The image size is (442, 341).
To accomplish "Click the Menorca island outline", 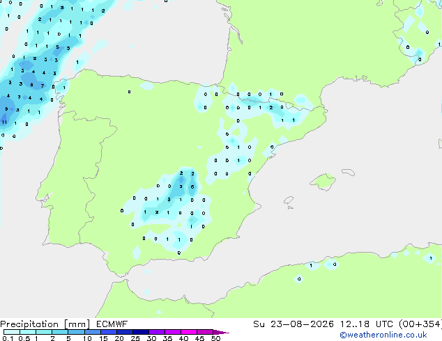I will [348, 172].
